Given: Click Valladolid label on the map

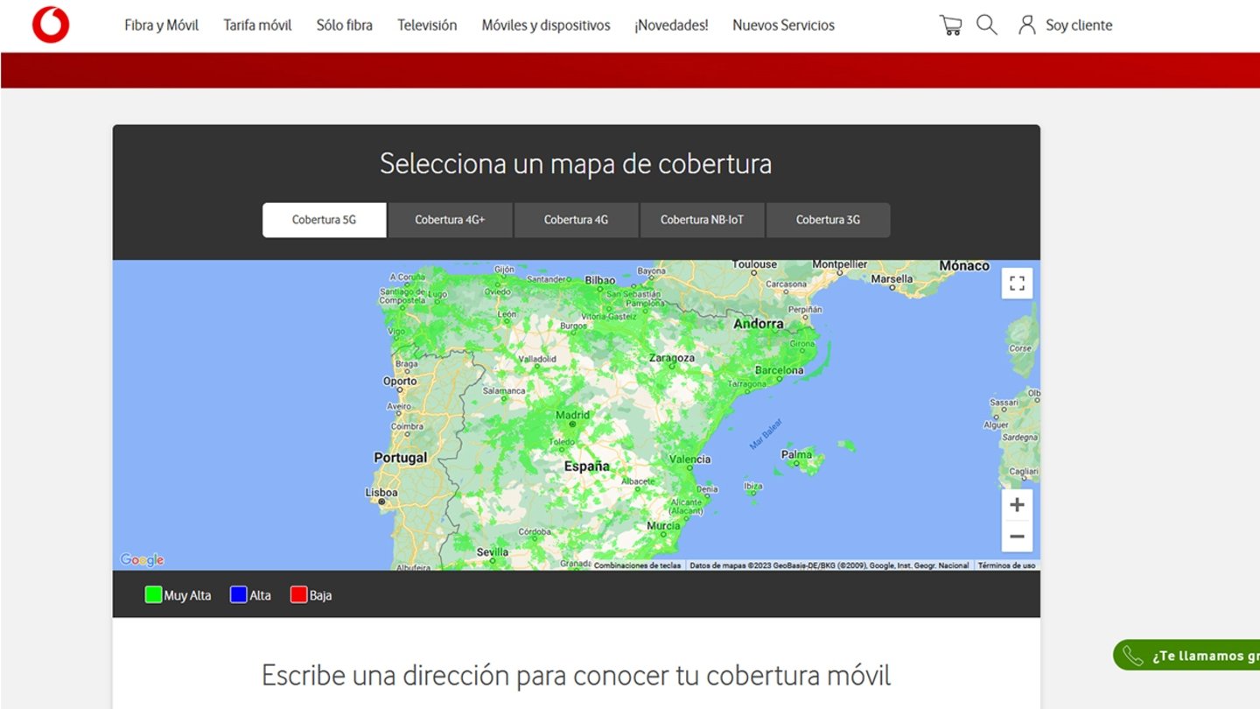Looking at the screenshot, I should click(x=537, y=359).
